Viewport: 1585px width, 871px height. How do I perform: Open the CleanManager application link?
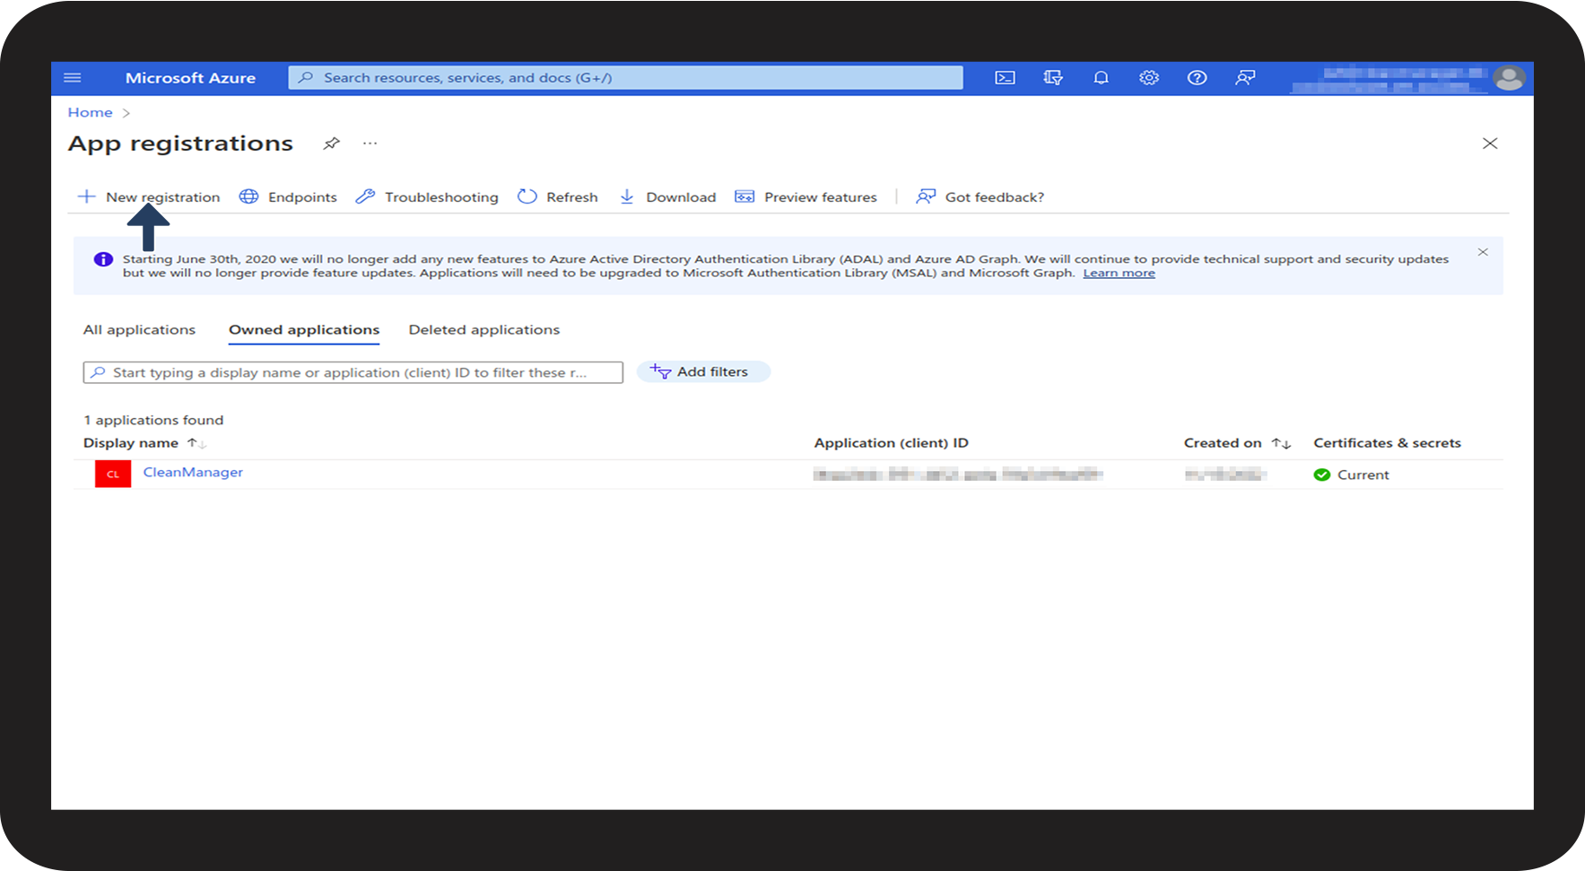[x=193, y=473]
